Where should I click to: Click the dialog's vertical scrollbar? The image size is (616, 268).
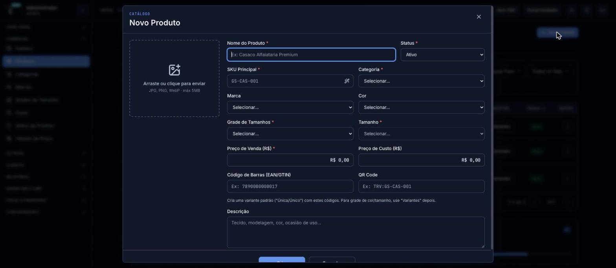pyautogui.click(x=492, y=127)
